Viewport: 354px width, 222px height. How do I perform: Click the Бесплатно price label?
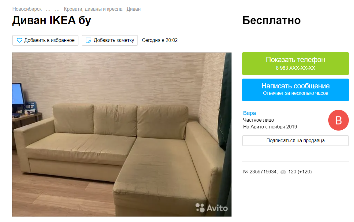tap(271, 20)
